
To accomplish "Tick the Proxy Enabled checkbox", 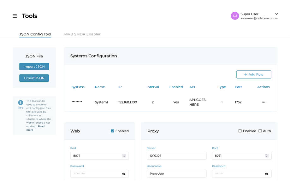I will [240, 131].
